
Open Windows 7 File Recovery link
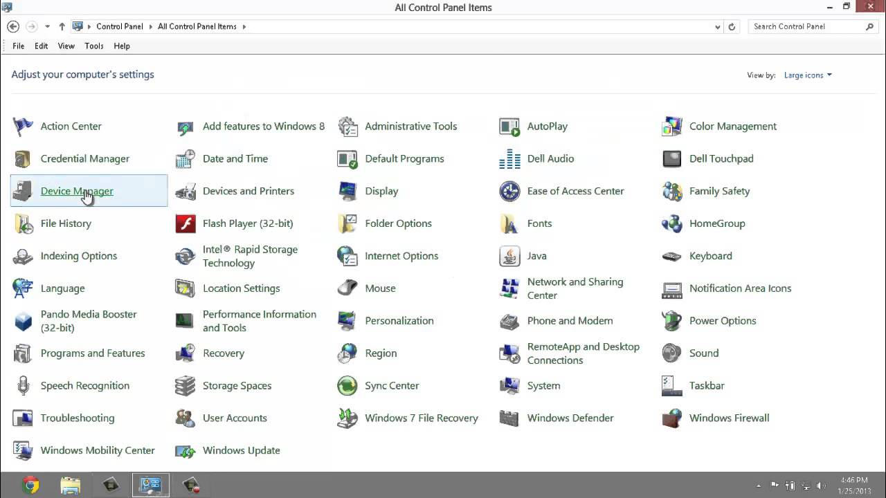pos(422,418)
